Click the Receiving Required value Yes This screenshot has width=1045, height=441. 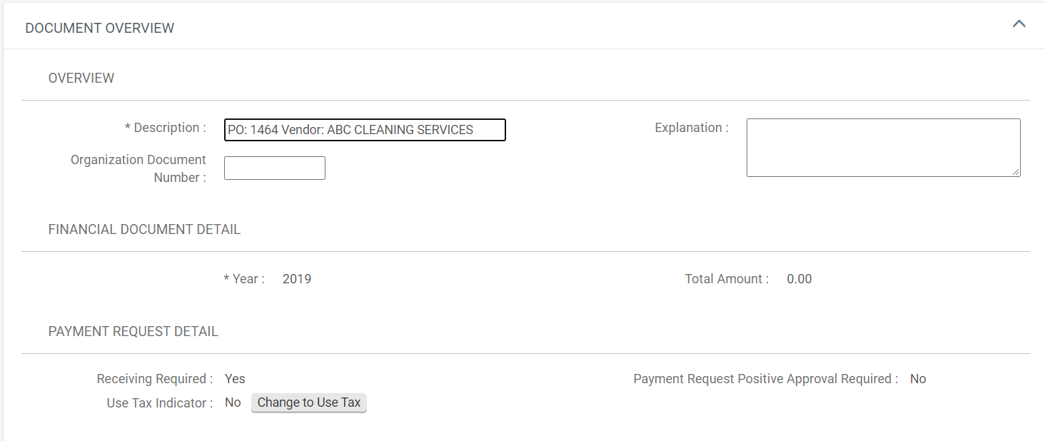(235, 379)
